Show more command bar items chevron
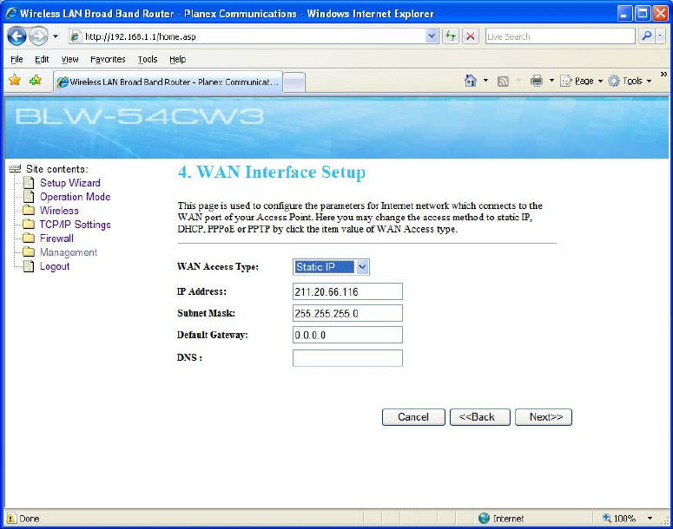Image resolution: width=673 pixels, height=529 pixels. point(663,75)
